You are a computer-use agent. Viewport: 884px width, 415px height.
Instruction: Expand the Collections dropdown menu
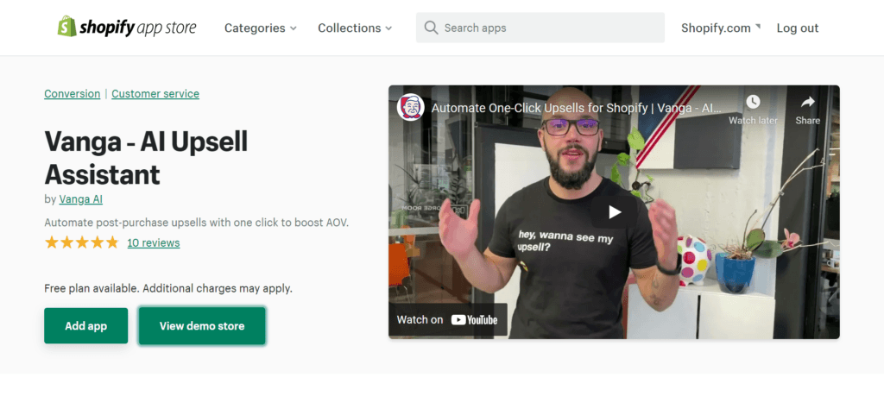click(355, 28)
